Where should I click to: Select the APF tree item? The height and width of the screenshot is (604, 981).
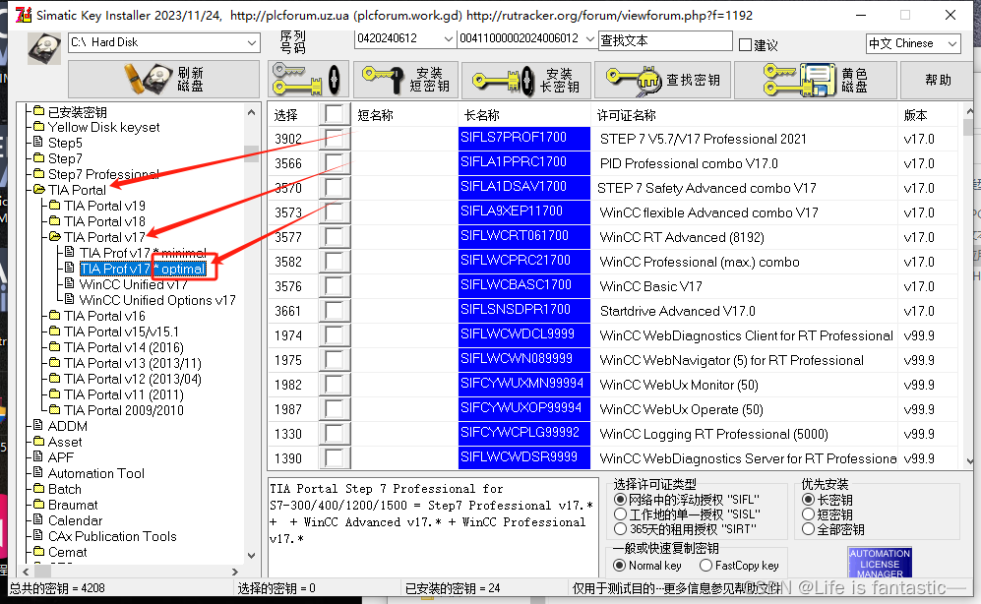coord(61,457)
